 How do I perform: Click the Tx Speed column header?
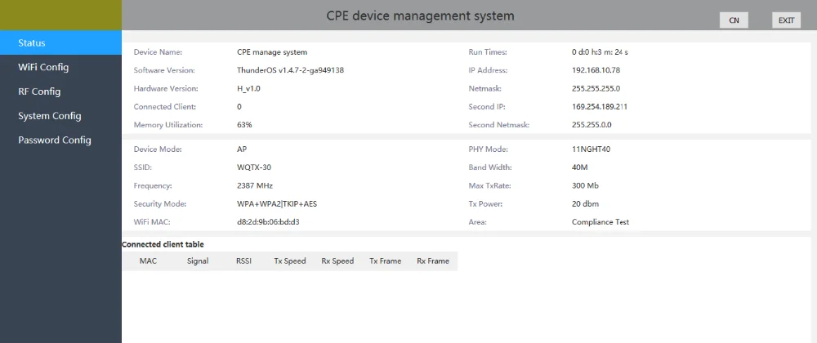pyautogui.click(x=290, y=261)
